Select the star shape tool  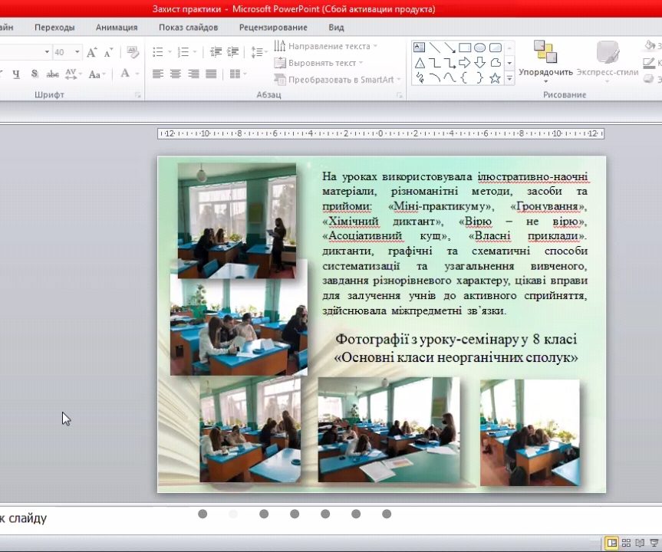495,77
